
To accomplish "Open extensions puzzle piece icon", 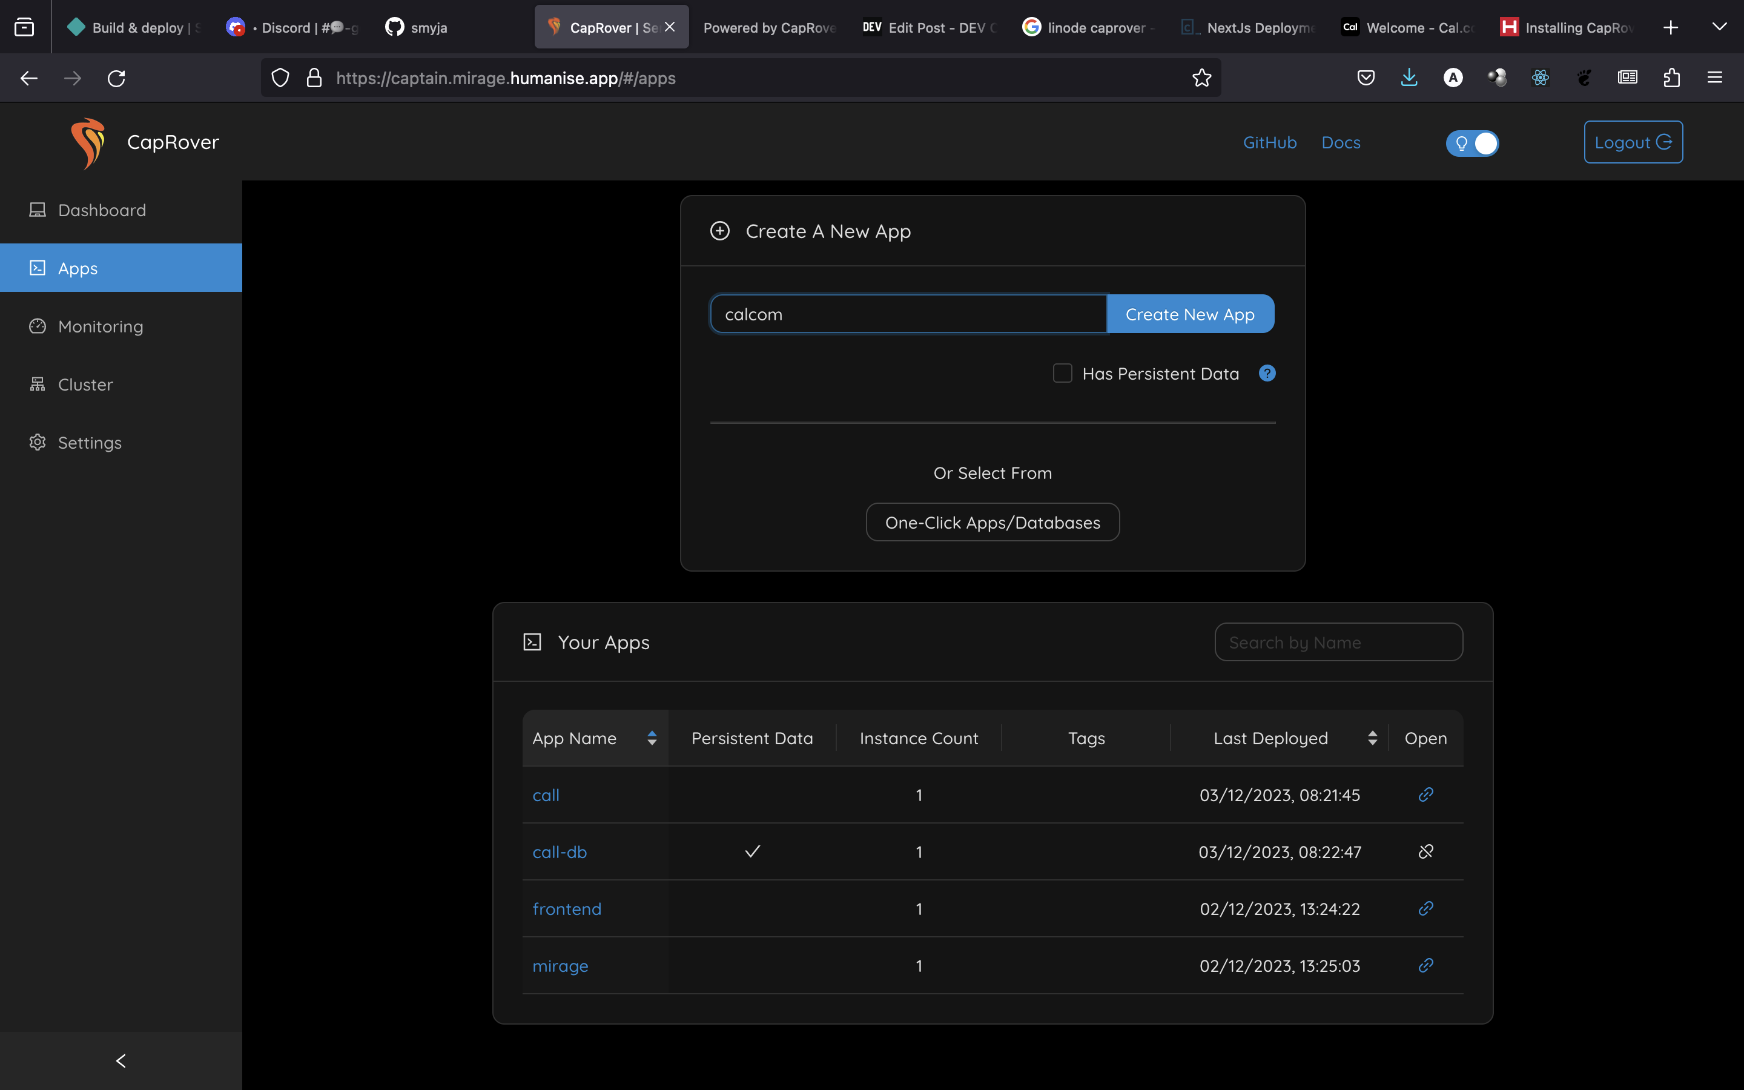I will [1671, 78].
